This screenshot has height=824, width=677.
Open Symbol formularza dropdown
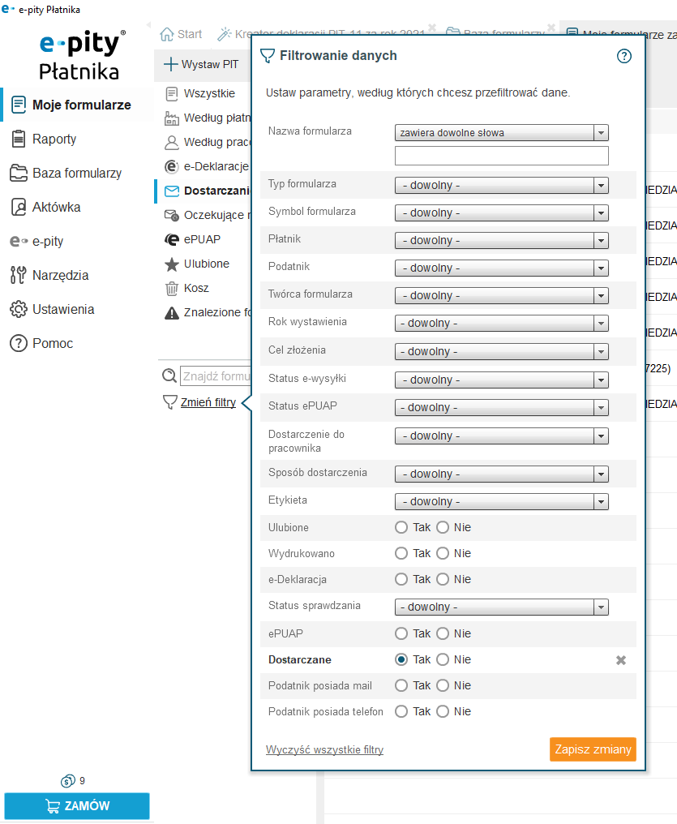point(502,212)
